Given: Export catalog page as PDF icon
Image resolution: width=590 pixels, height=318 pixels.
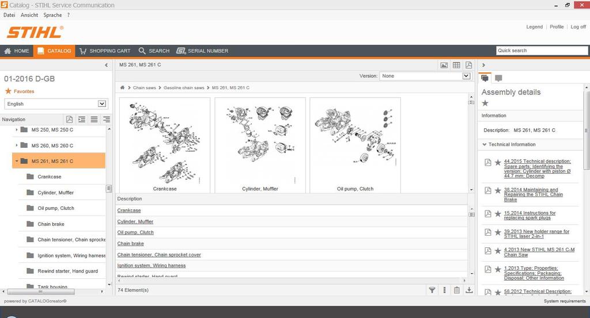Looking at the screenshot, I should [468, 65].
